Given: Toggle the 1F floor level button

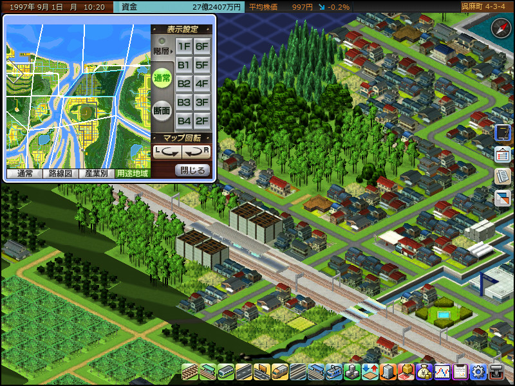Looking at the screenshot, I should point(184,46).
